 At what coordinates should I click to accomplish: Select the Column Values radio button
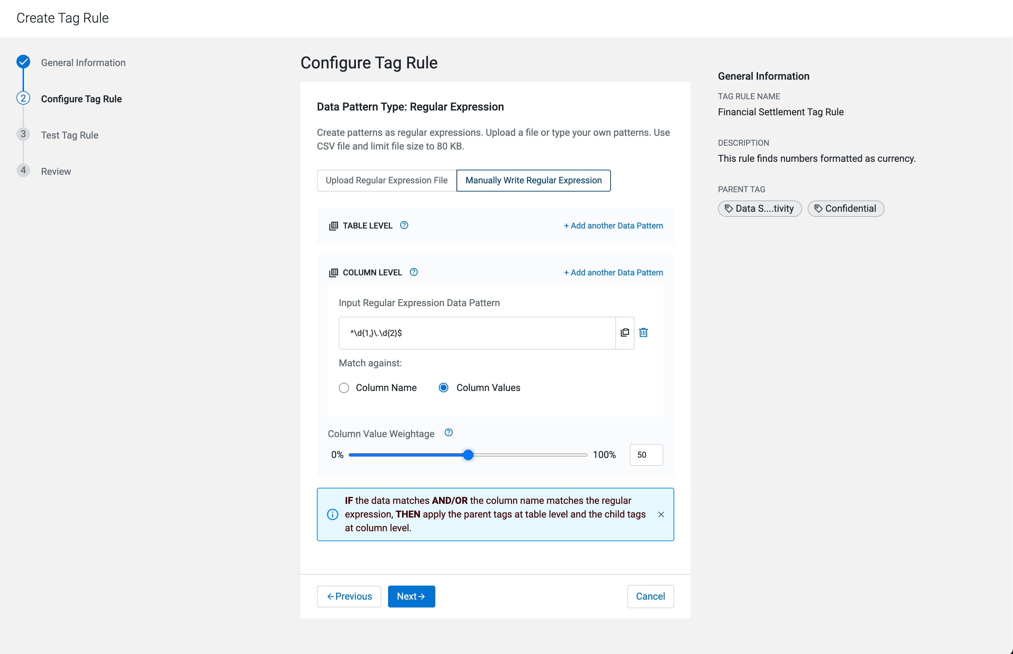[443, 388]
